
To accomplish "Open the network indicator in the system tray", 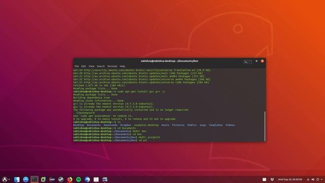I will point(308,179).
